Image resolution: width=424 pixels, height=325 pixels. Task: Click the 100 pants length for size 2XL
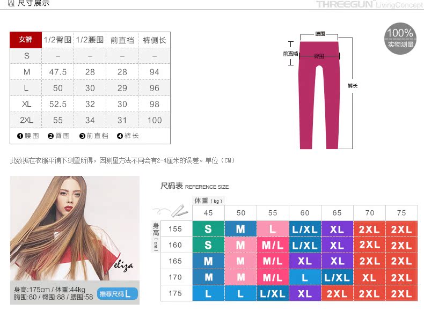tap(155, 120)
